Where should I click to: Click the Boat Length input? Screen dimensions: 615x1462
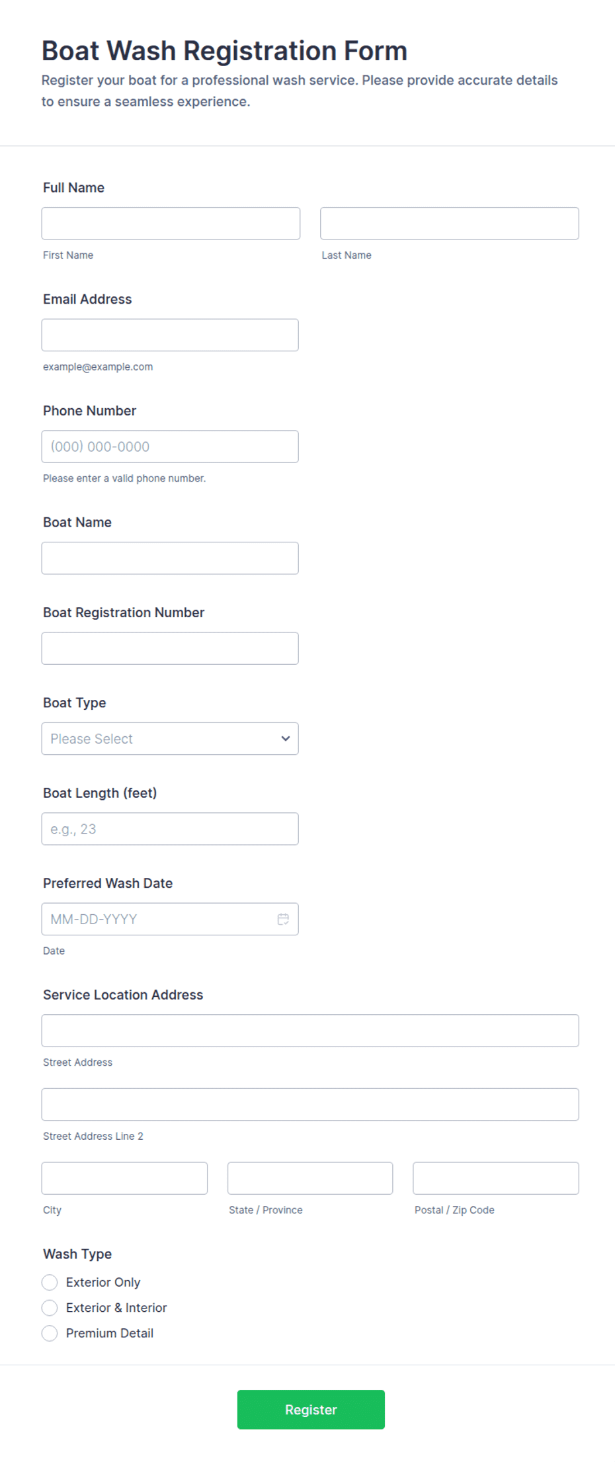170,829
